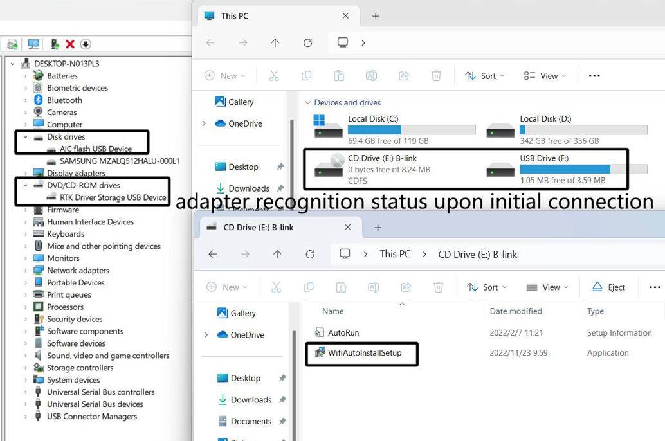Select the Cameras device category
665x441 pixels.
coord(62,113)
